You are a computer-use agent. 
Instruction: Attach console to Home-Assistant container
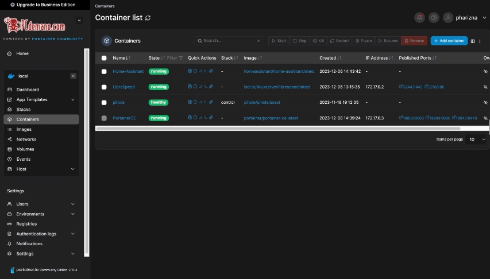pos(211,71)
